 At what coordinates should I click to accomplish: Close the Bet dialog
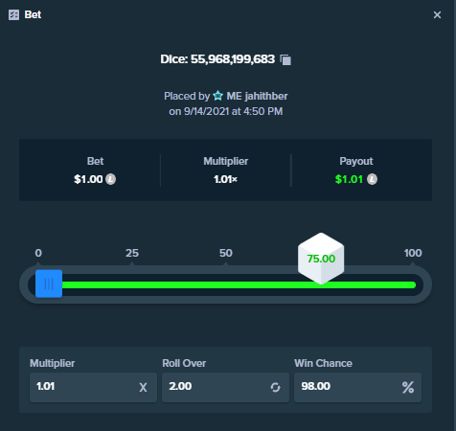(437, 14)
